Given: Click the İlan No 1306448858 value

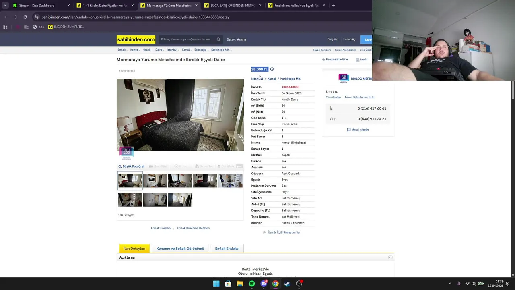Looking at the screenshot, I should [290, 87].
